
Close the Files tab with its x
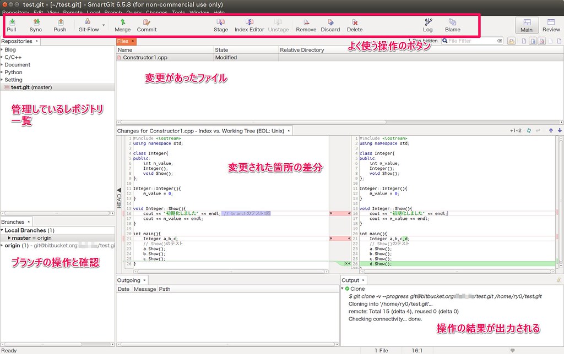point(133,41)
